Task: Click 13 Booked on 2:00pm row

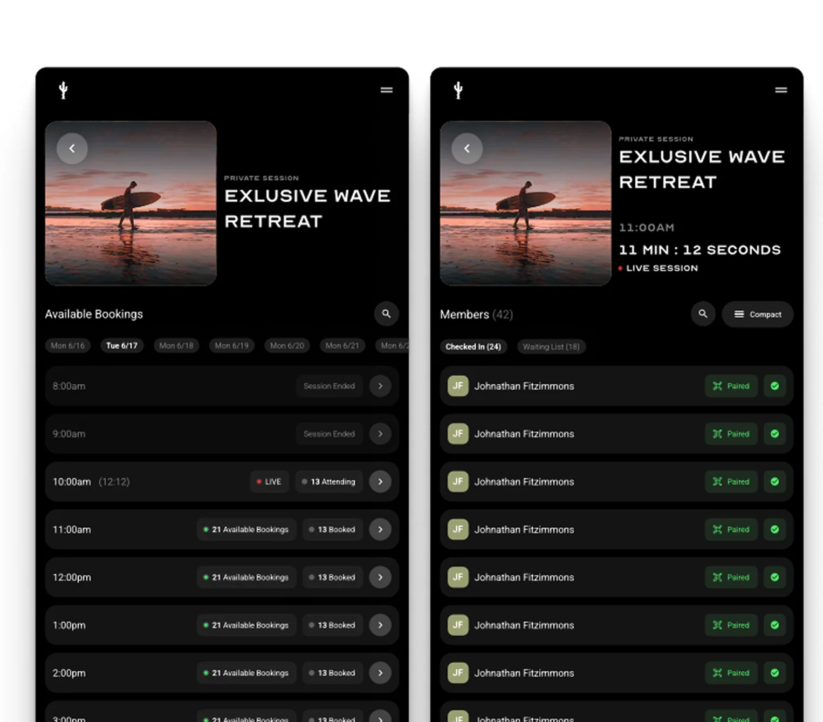Action: (332, 673)
